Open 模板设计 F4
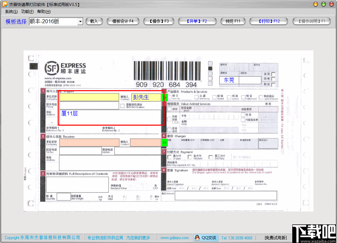The width and height of the screenshot is (337, 243). coord(123,21)
